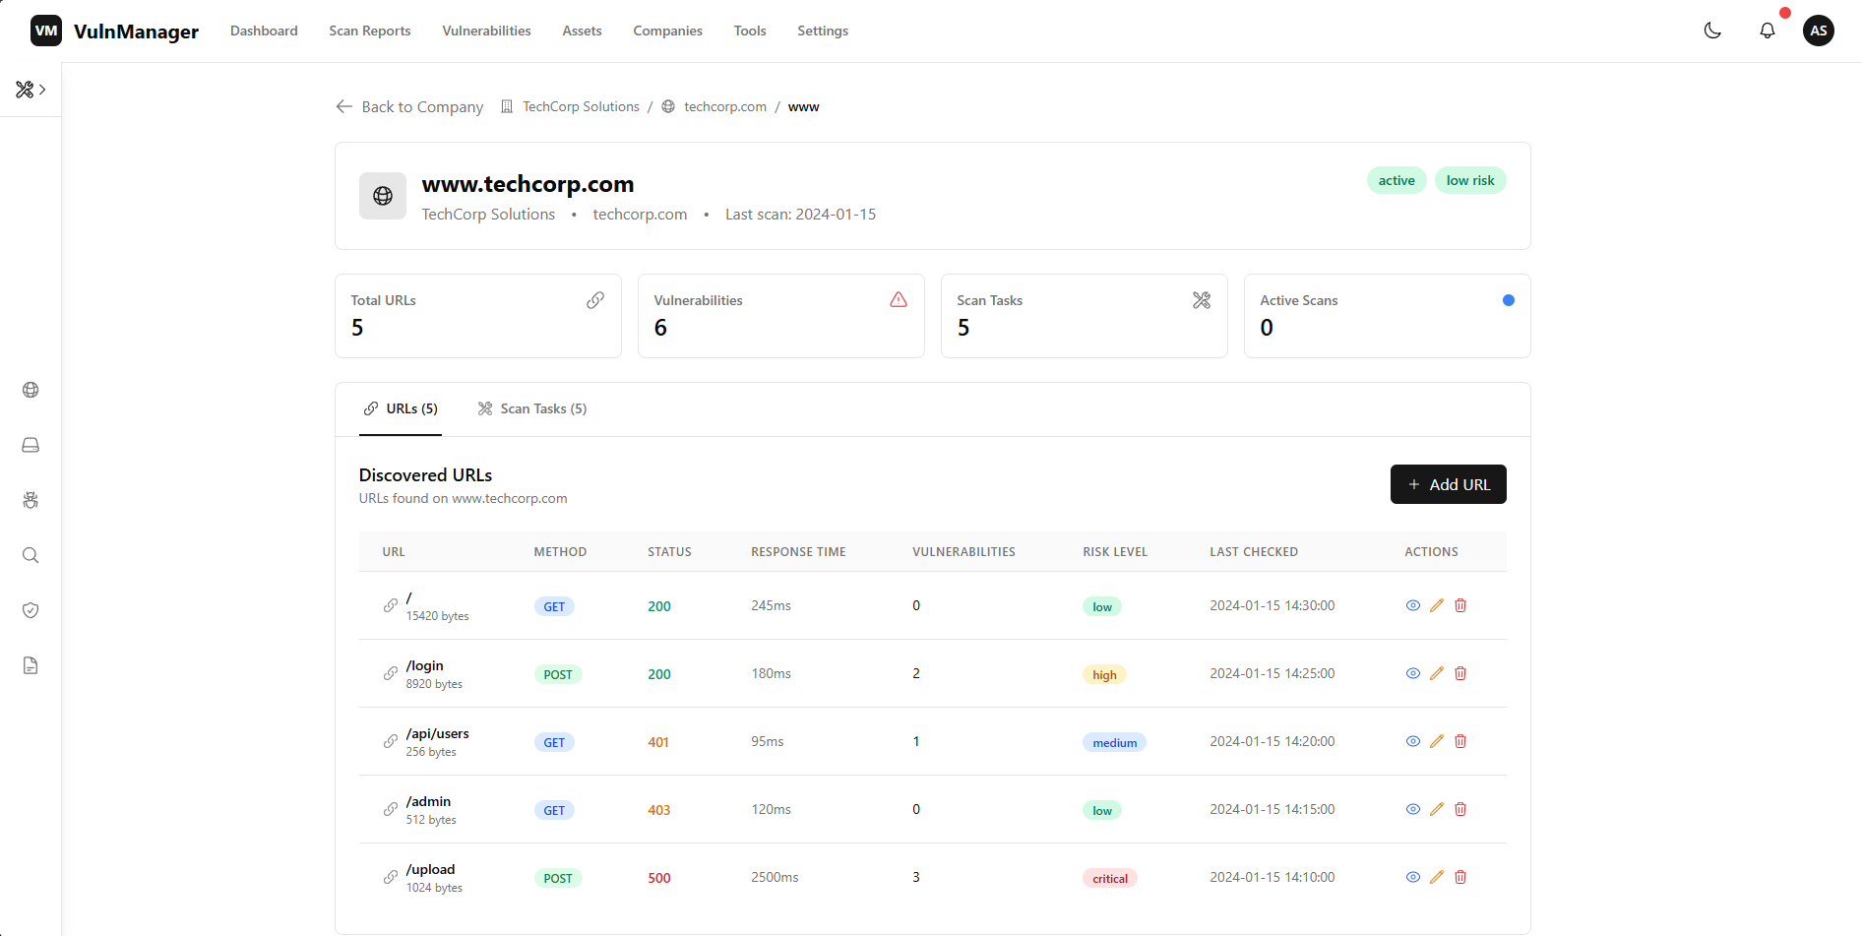Delete the /upload URL entry

pos(1460,877)
